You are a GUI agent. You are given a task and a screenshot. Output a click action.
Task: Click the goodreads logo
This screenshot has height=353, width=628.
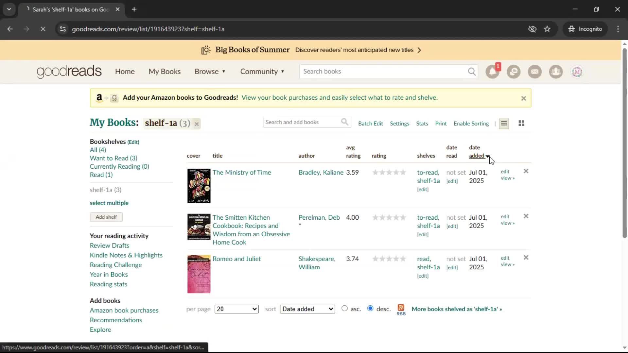click(x=69, y=71)
